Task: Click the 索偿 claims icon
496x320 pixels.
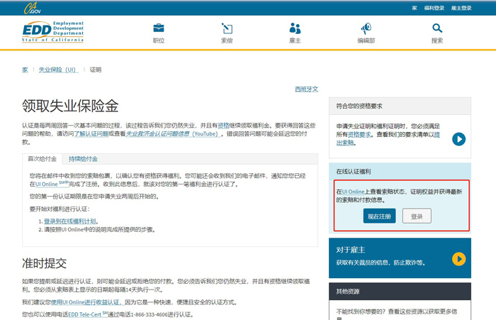Action: [227, 28]
